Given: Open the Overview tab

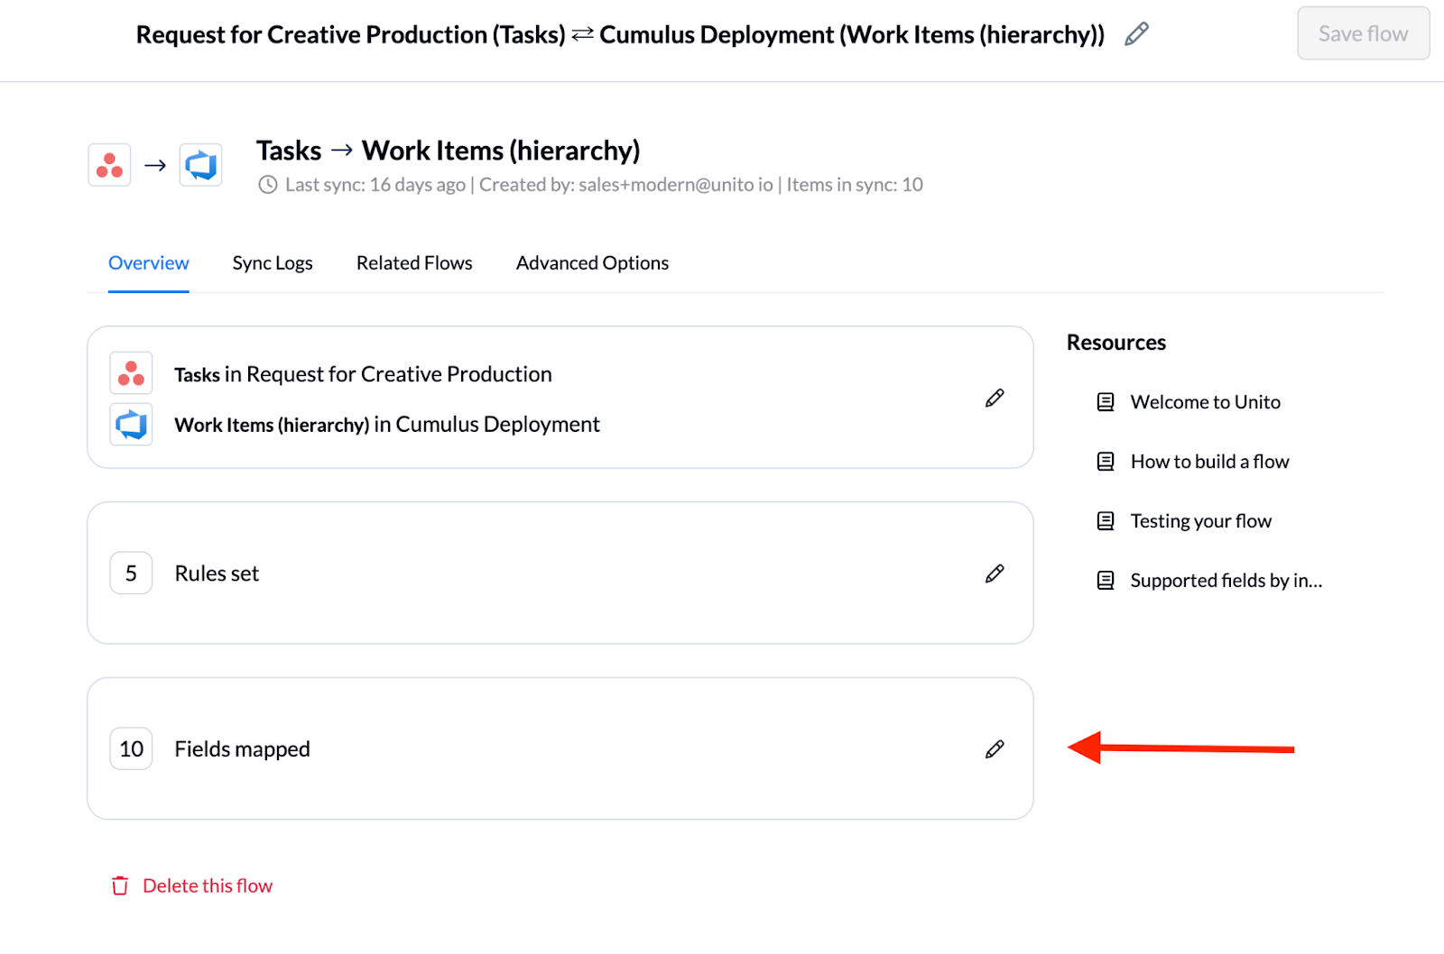Looking at the screenshot, I should [x=148, y=263].
